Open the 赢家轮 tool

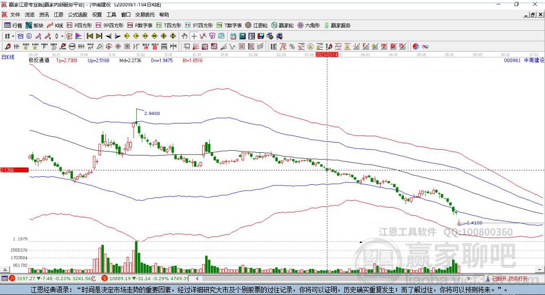click(283, 26)
